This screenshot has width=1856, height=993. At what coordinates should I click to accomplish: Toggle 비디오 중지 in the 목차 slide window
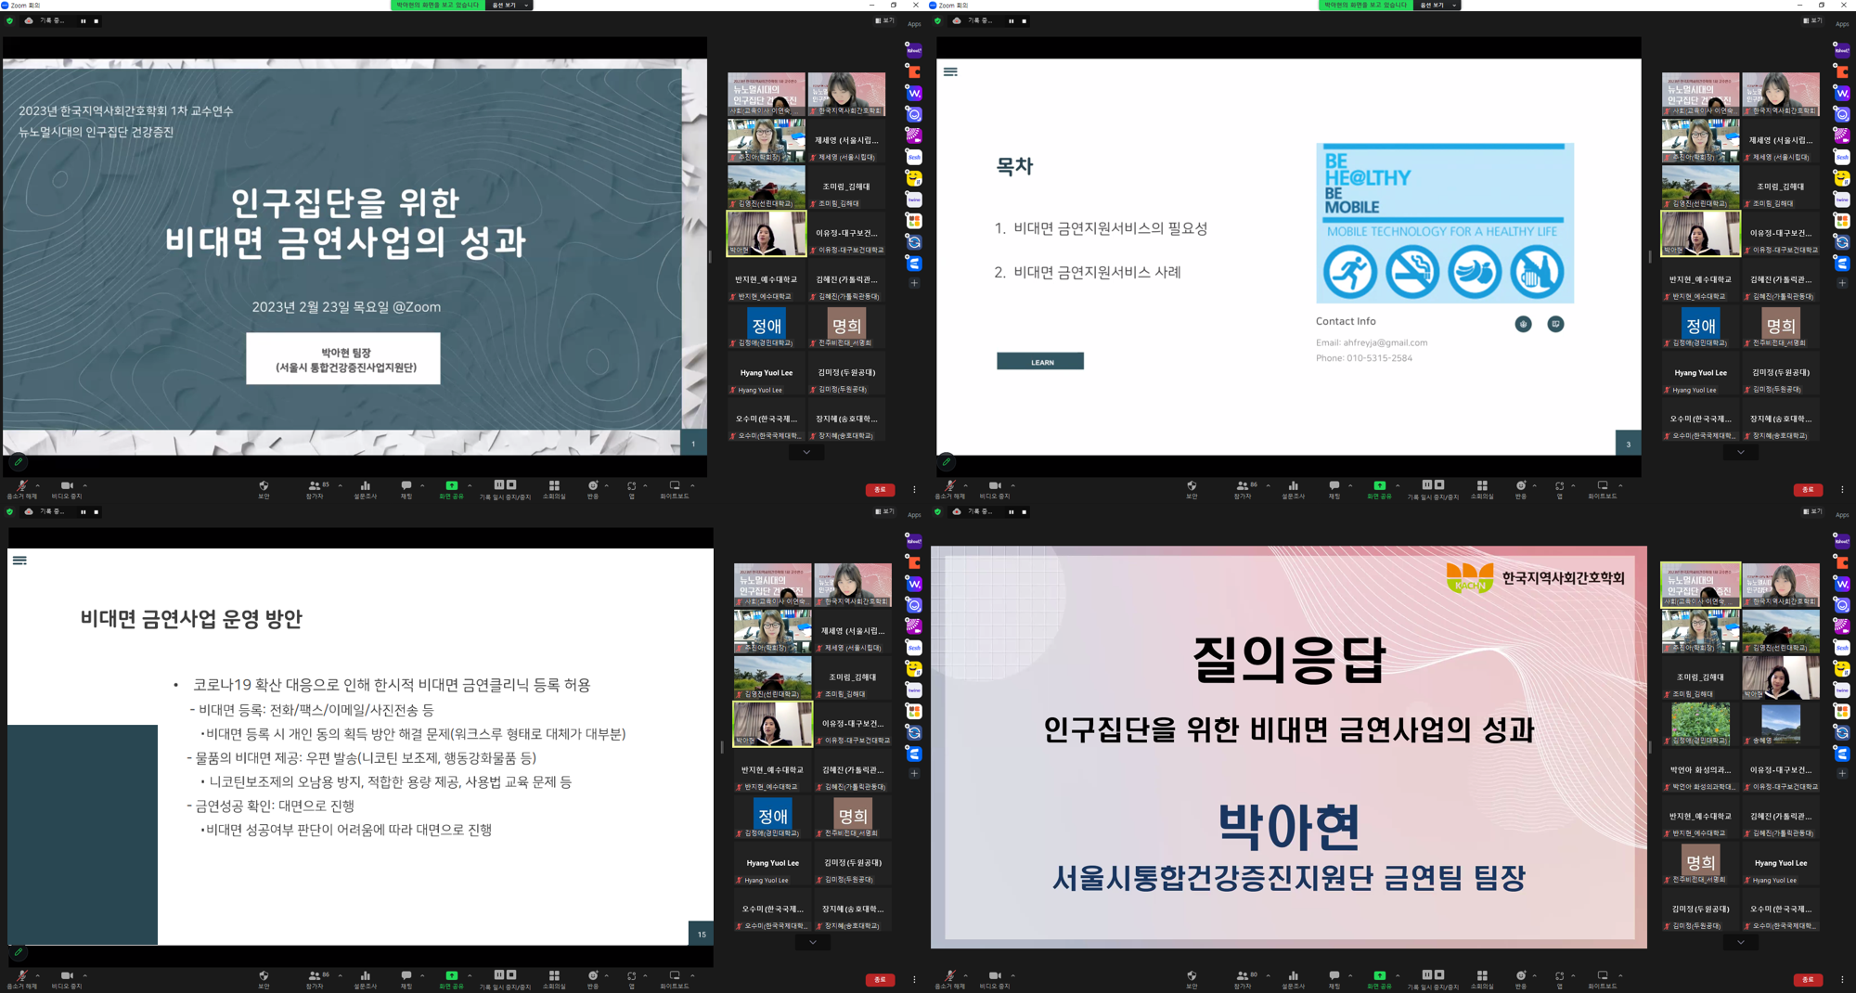point(994,488)
